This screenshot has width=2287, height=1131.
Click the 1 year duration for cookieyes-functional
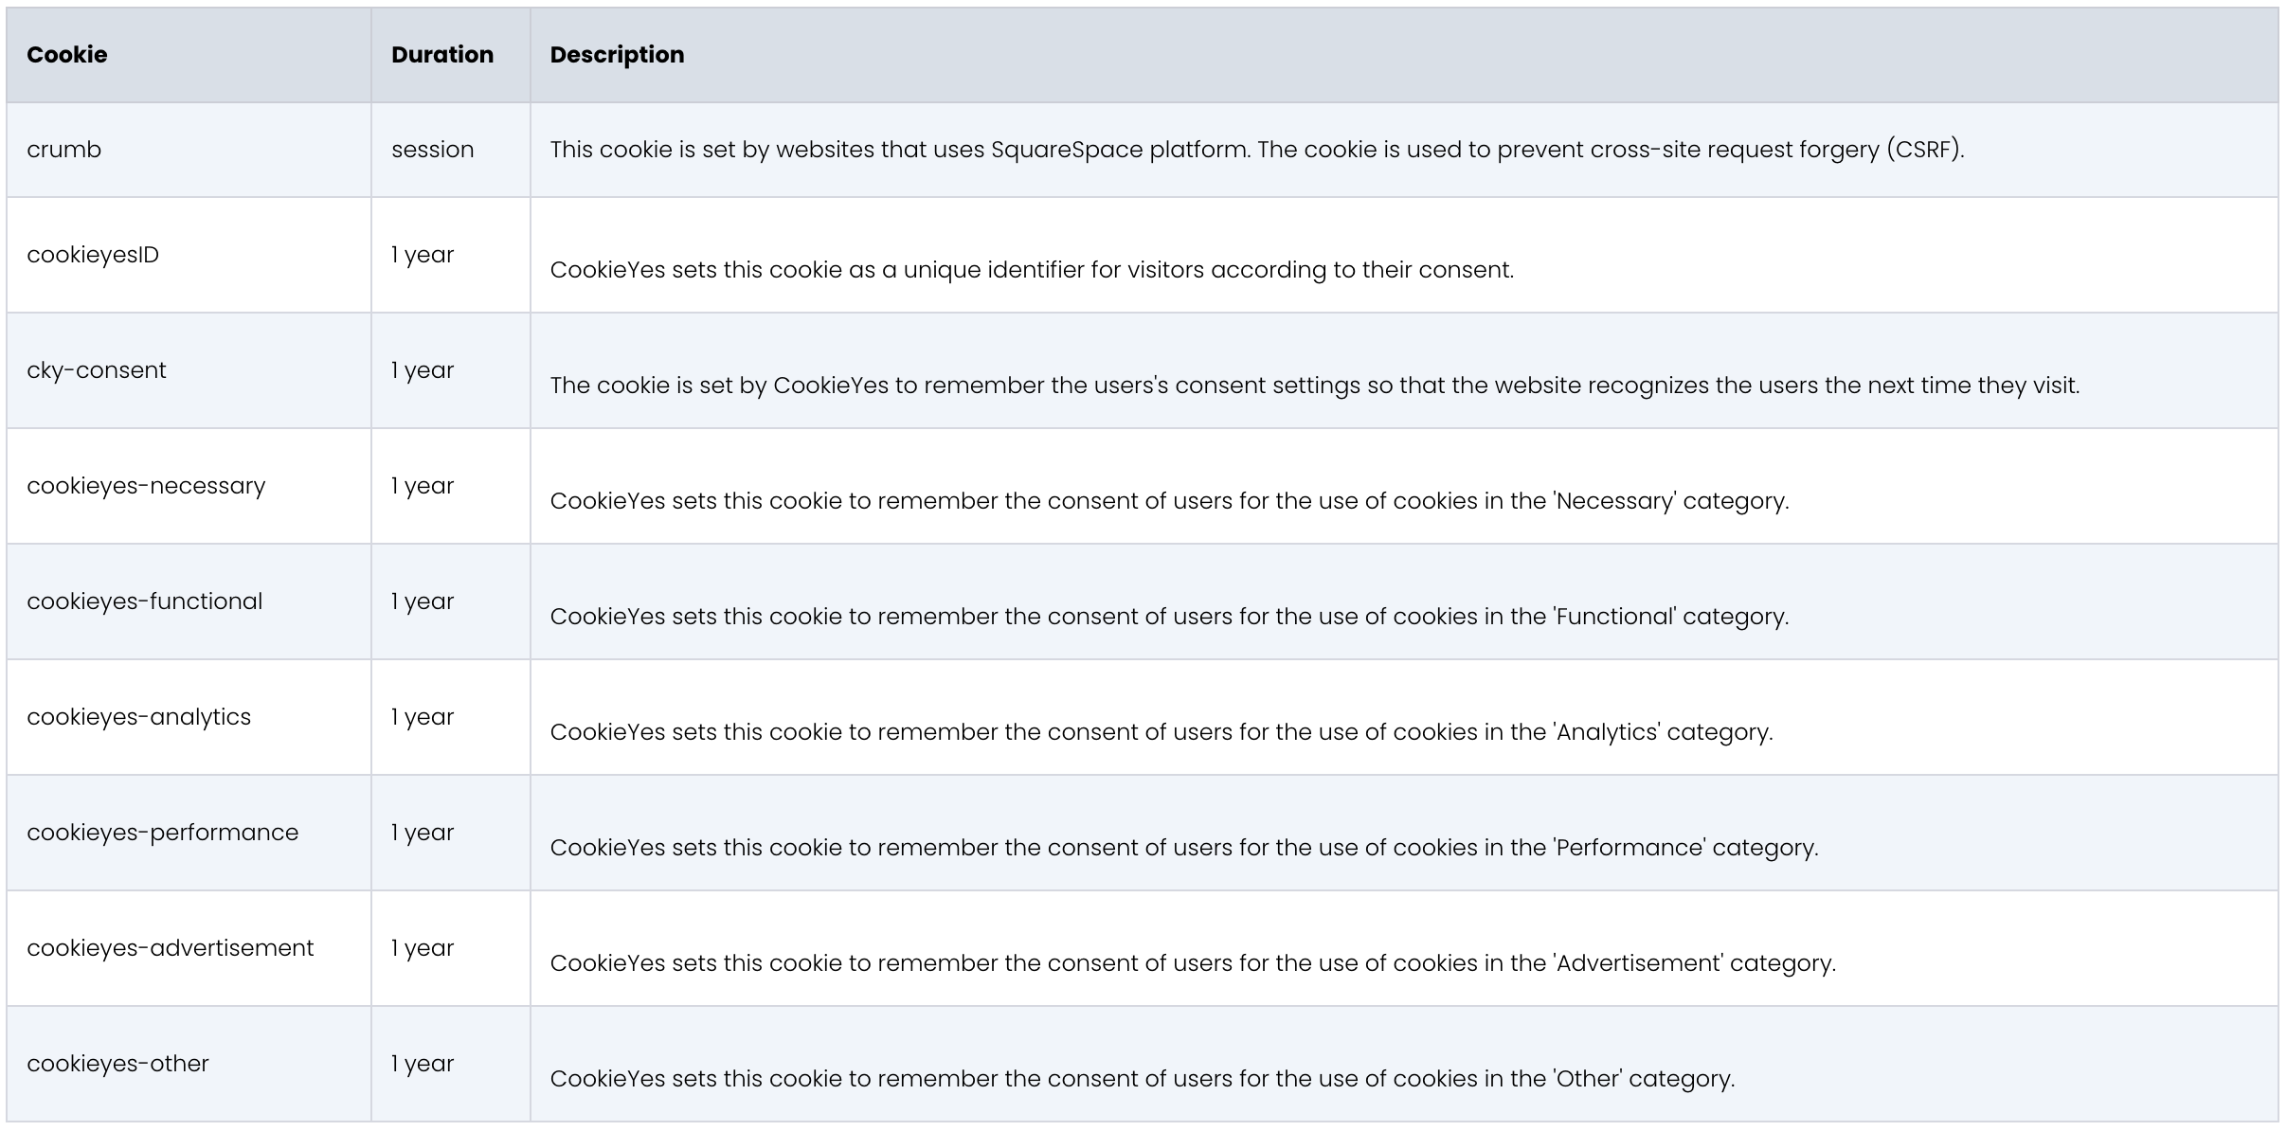(423, 601)
